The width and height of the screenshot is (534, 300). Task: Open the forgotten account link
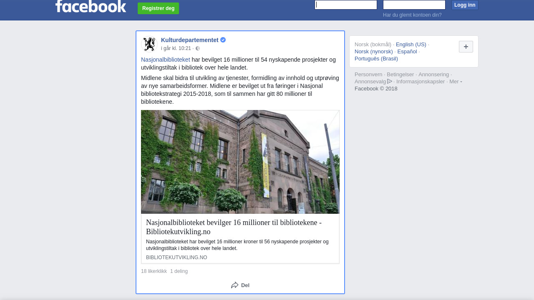pos(412,15)
